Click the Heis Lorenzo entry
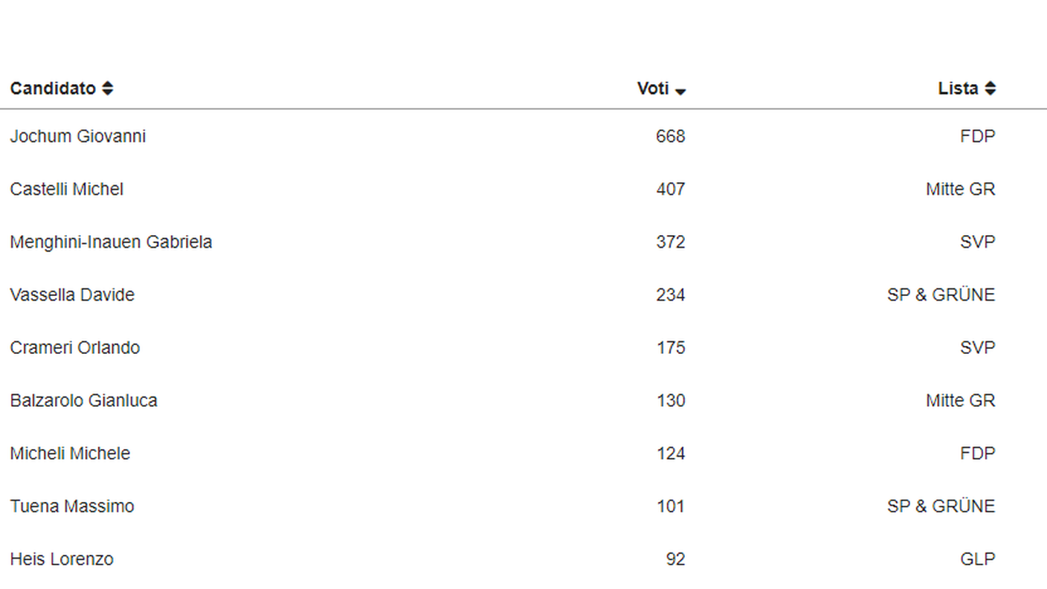Screen dimensions: 1047x589 (62, 559)
